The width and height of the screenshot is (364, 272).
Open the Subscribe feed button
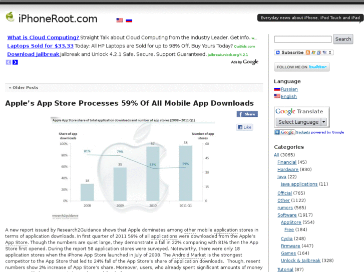[303, 52]
